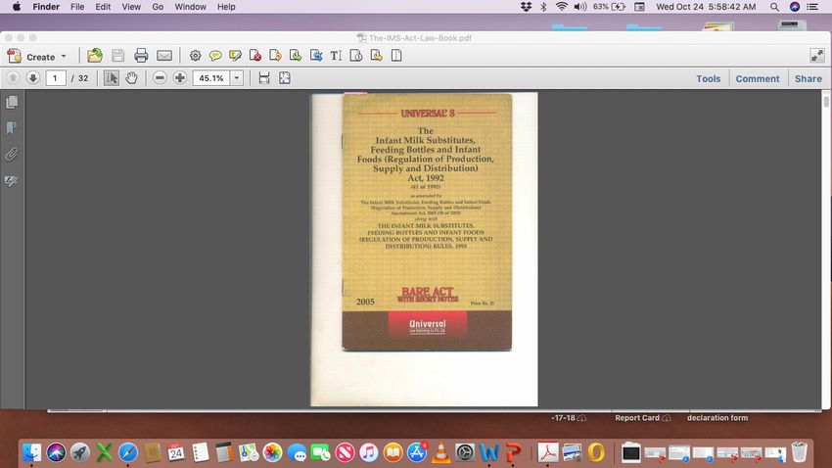The image size is (832, 468).
Task: Open Adobe Acrobat icon in Dock
Action: 548,452
